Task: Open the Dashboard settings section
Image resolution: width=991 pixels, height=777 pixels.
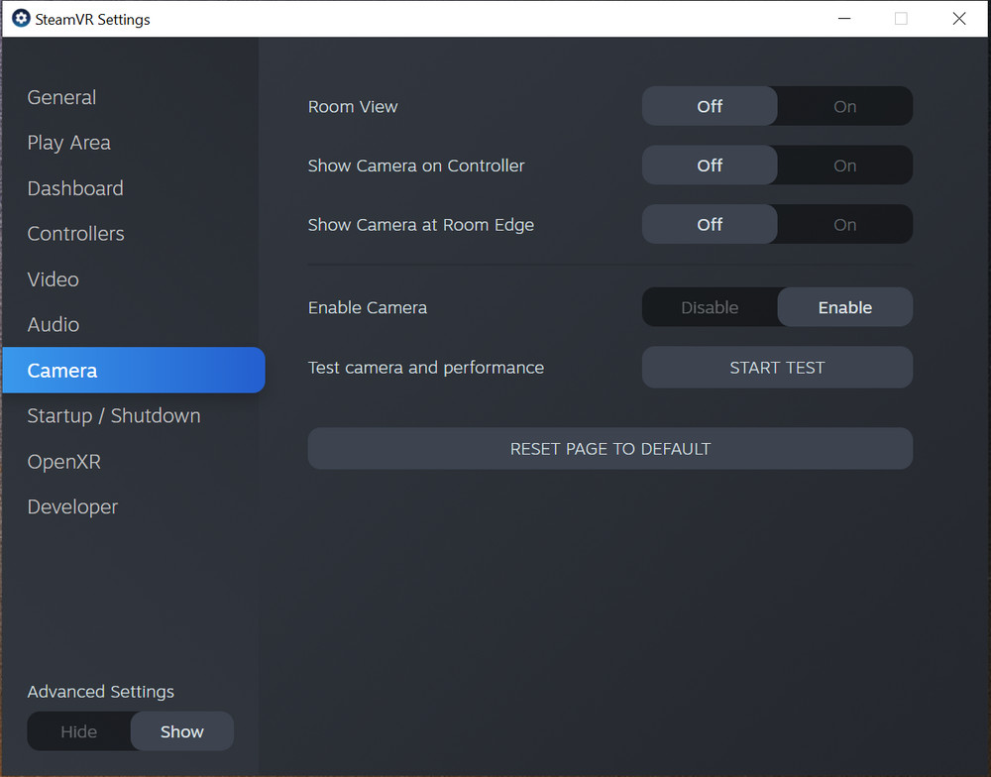Action: 75,188
